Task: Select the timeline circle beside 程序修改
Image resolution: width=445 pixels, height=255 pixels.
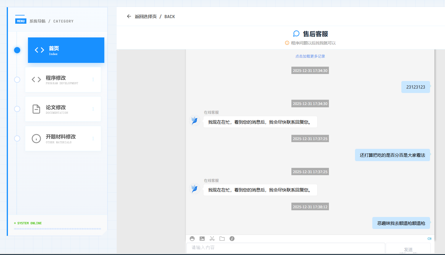Action: pyautogui.click(x=17, y=80)
